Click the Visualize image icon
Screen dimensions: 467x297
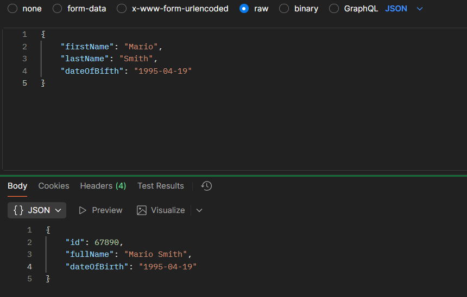142,210
